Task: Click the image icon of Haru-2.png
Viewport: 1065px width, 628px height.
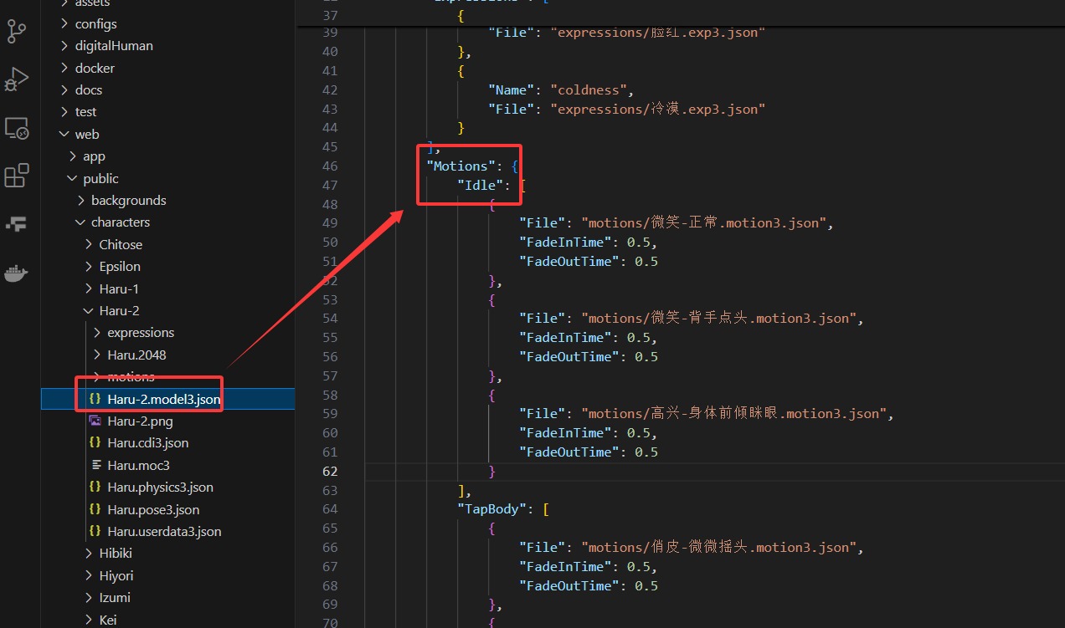Action: pos(95,421)
